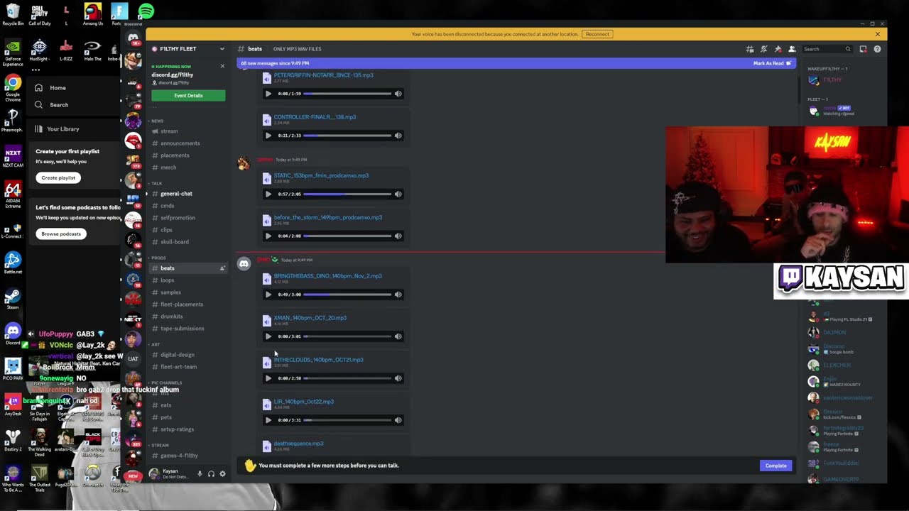Open the Discord inbox icon
Image resolution: width=909 pixels, height=511 pixels.
pos(863,49)
